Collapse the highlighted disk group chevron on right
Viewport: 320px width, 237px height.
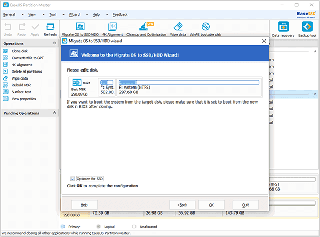(315, 94)
